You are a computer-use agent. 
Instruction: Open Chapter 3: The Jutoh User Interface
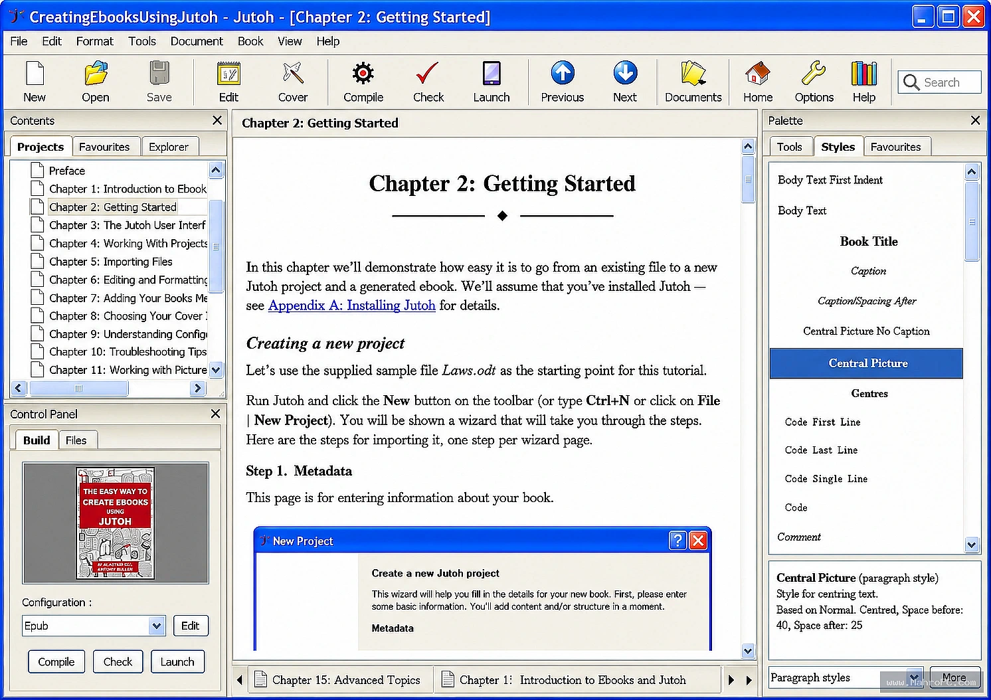pyautogui.click(x=127, y=225)
